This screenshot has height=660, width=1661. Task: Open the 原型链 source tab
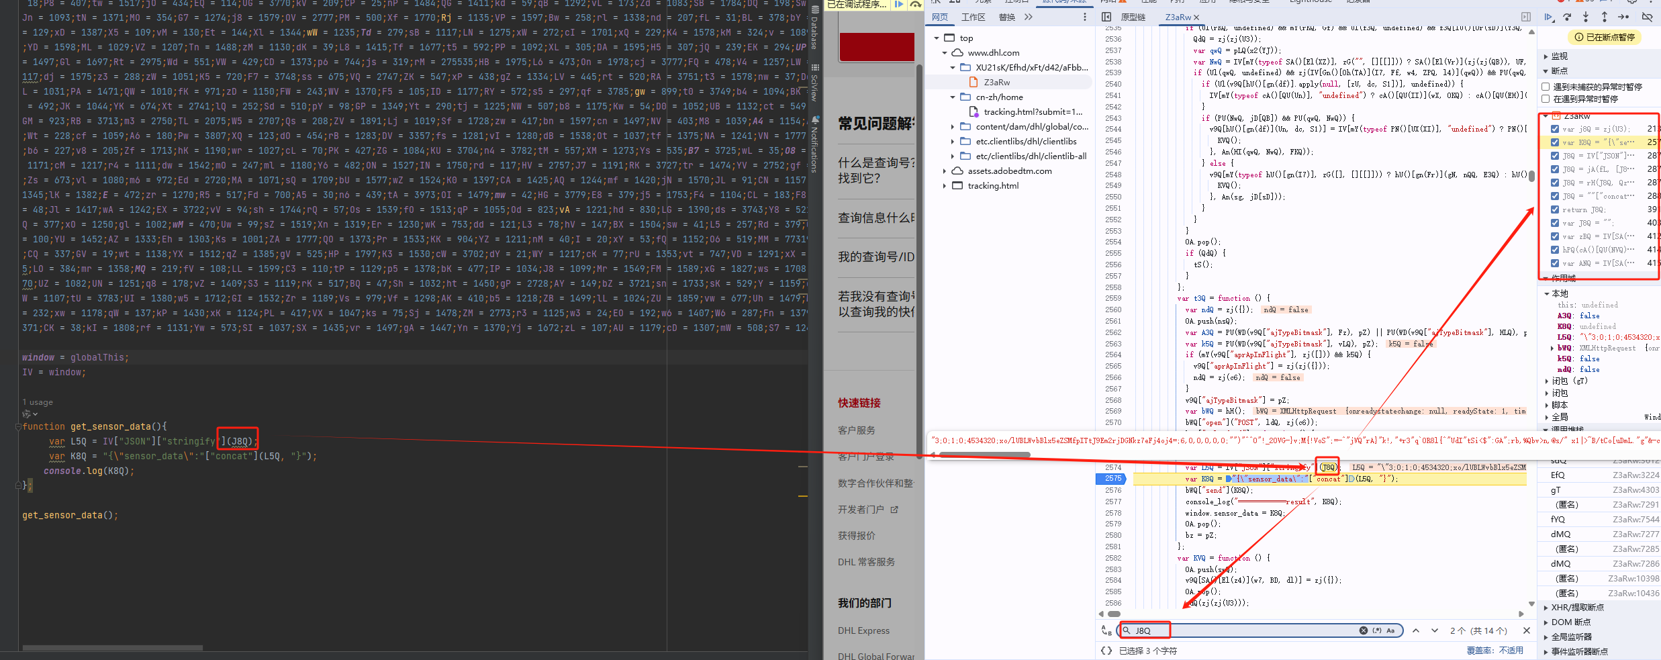coord(1133,17)
